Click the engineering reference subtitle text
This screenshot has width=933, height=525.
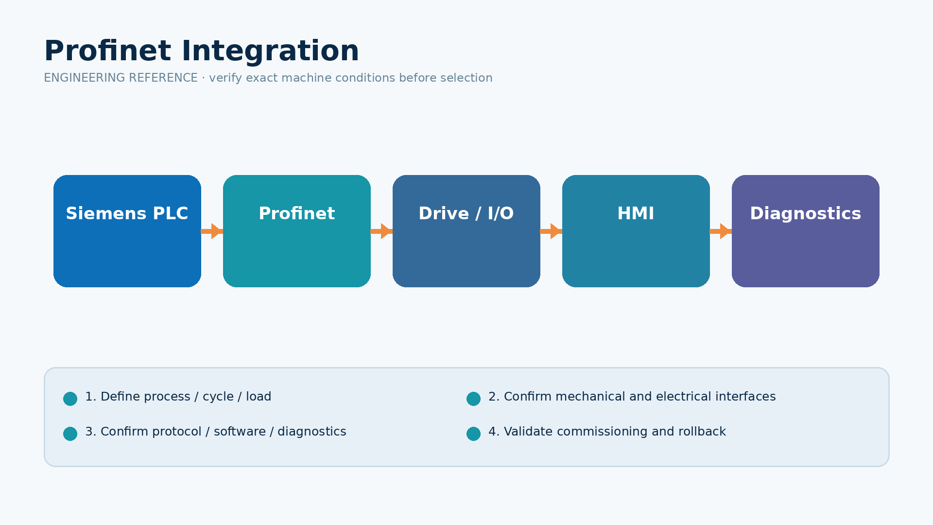click(x=268, y=78)
